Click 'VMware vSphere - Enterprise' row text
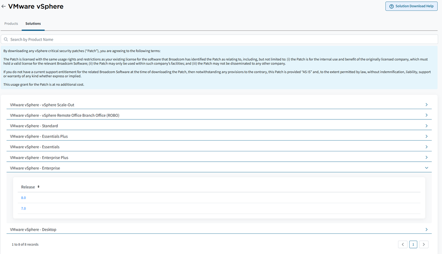The width and height of the screenshot is (442, 254). click(x=35, y=168)
